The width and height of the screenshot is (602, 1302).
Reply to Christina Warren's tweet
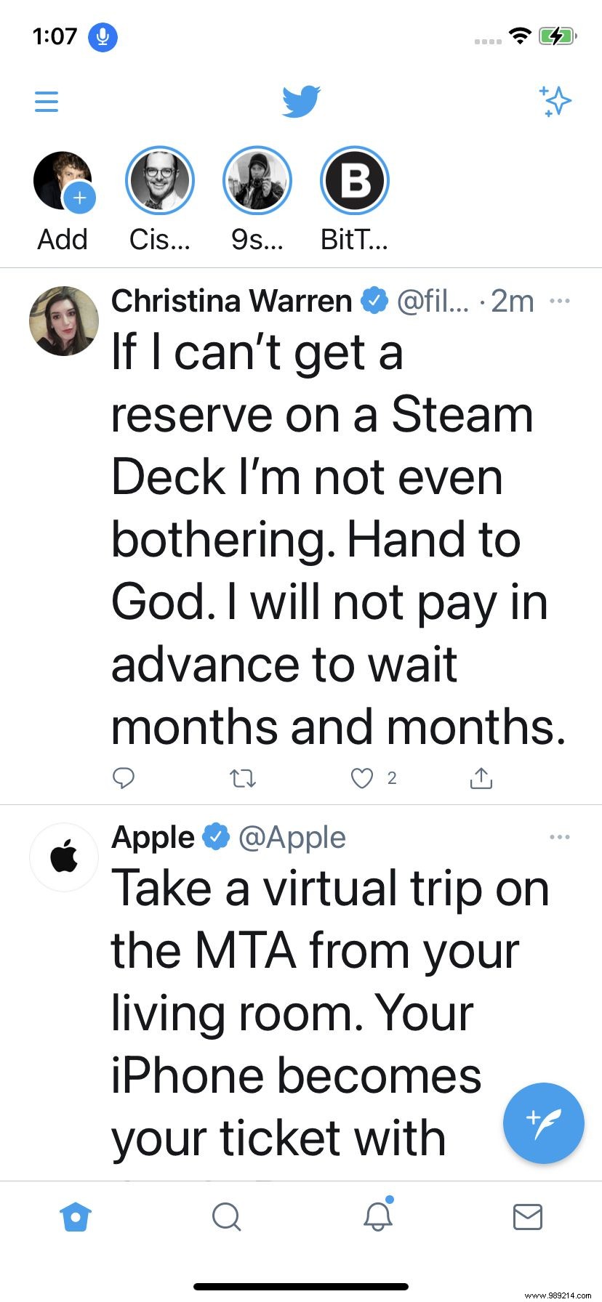tap(124, 778)
